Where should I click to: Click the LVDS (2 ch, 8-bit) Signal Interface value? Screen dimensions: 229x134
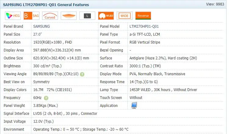click(65, 113)
